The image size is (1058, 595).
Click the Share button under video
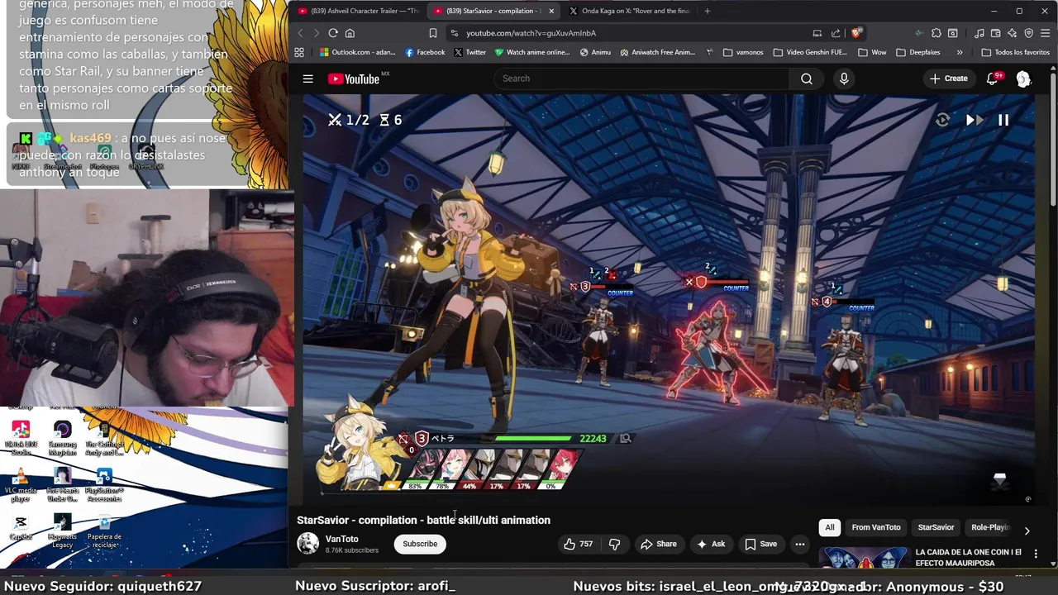coord(658,544)
